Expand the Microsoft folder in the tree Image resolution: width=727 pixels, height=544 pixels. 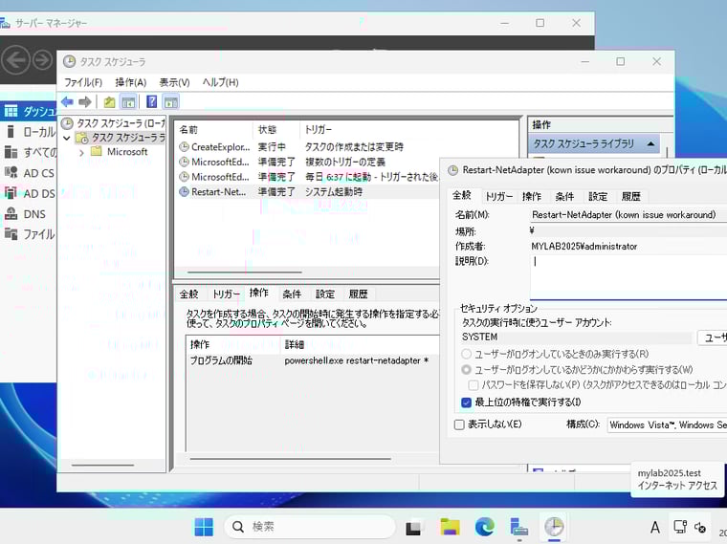81,152
